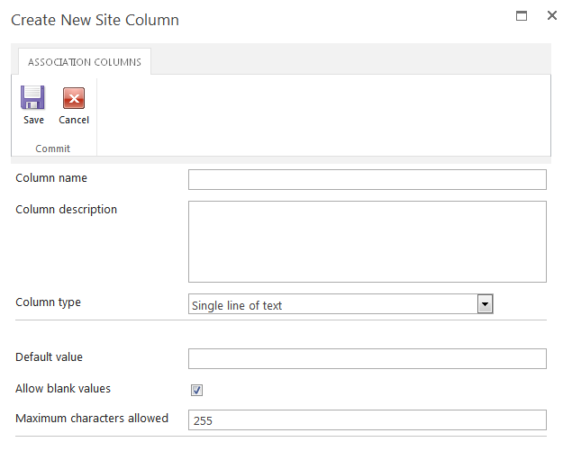Focus the Column name text field

[x=367, y=179]
